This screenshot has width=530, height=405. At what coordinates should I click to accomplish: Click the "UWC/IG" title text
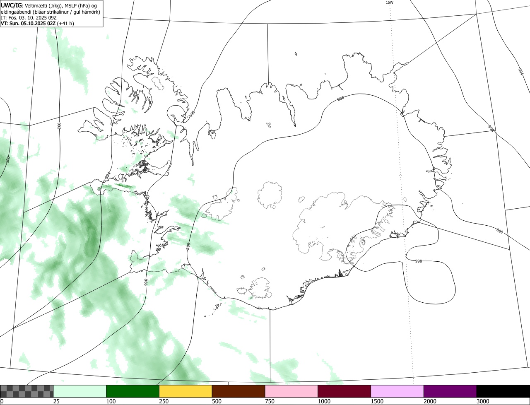pos(11,5)
